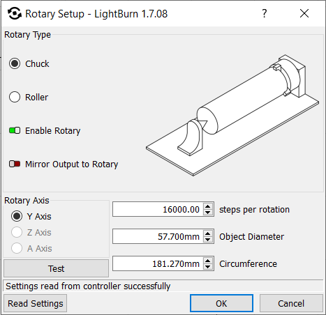Click the 'Circumference' label
The height and width of the screenshot is (315, 326).
248,263
